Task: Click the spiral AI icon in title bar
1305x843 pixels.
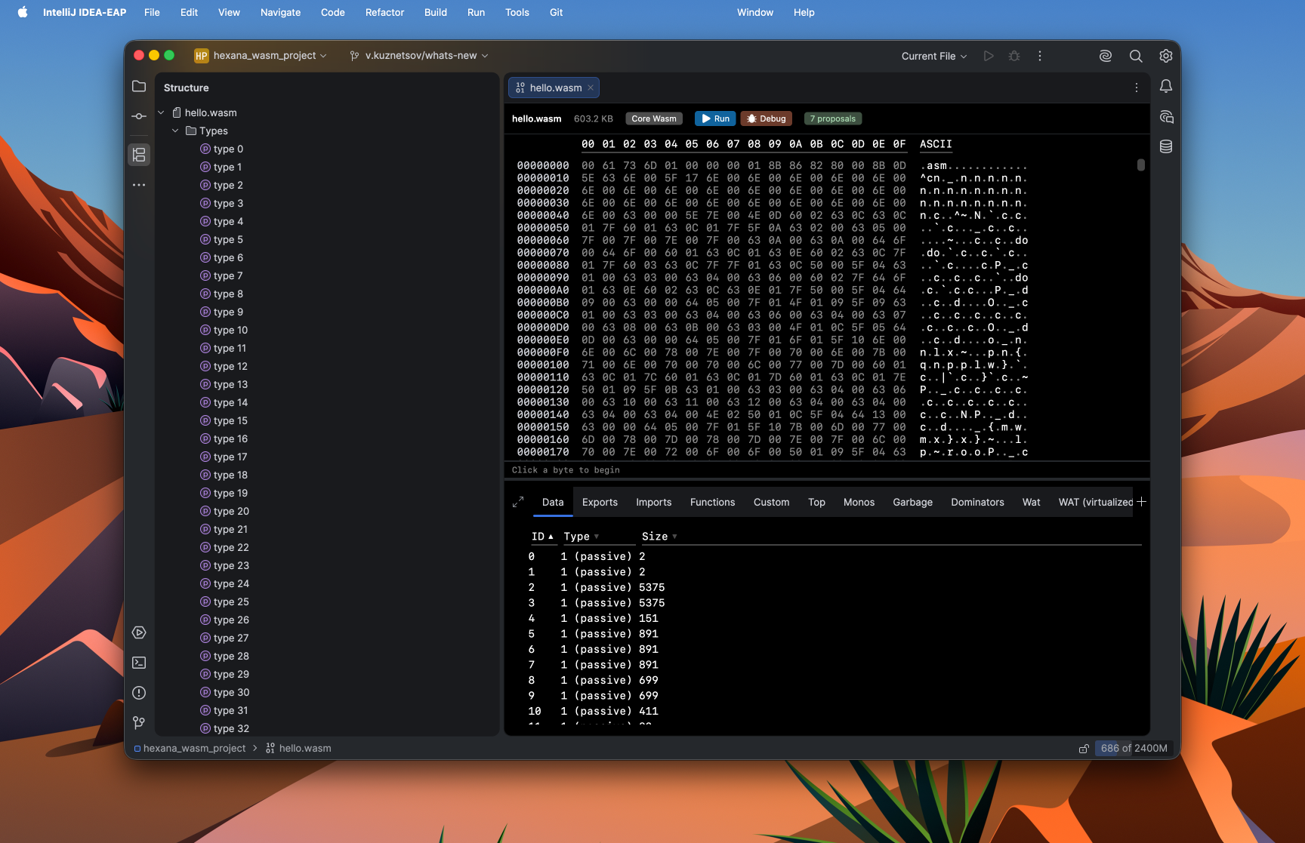Action: [x=1106, y=56]
